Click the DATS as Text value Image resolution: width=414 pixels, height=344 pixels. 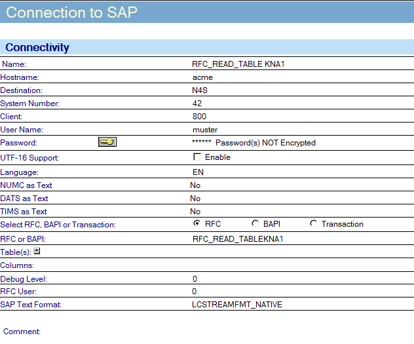pyautogui.click(x=195, y=199)
